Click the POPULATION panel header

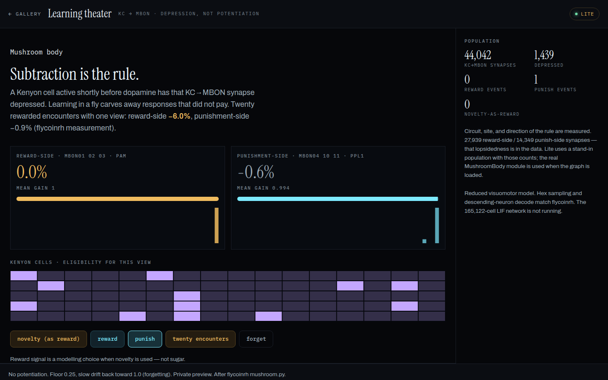tap(482, 41)
